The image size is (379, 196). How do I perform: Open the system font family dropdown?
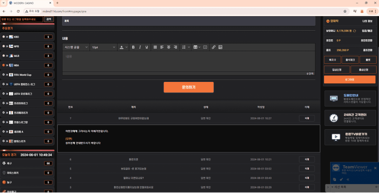pyautogui.click(x=76, y=47)
